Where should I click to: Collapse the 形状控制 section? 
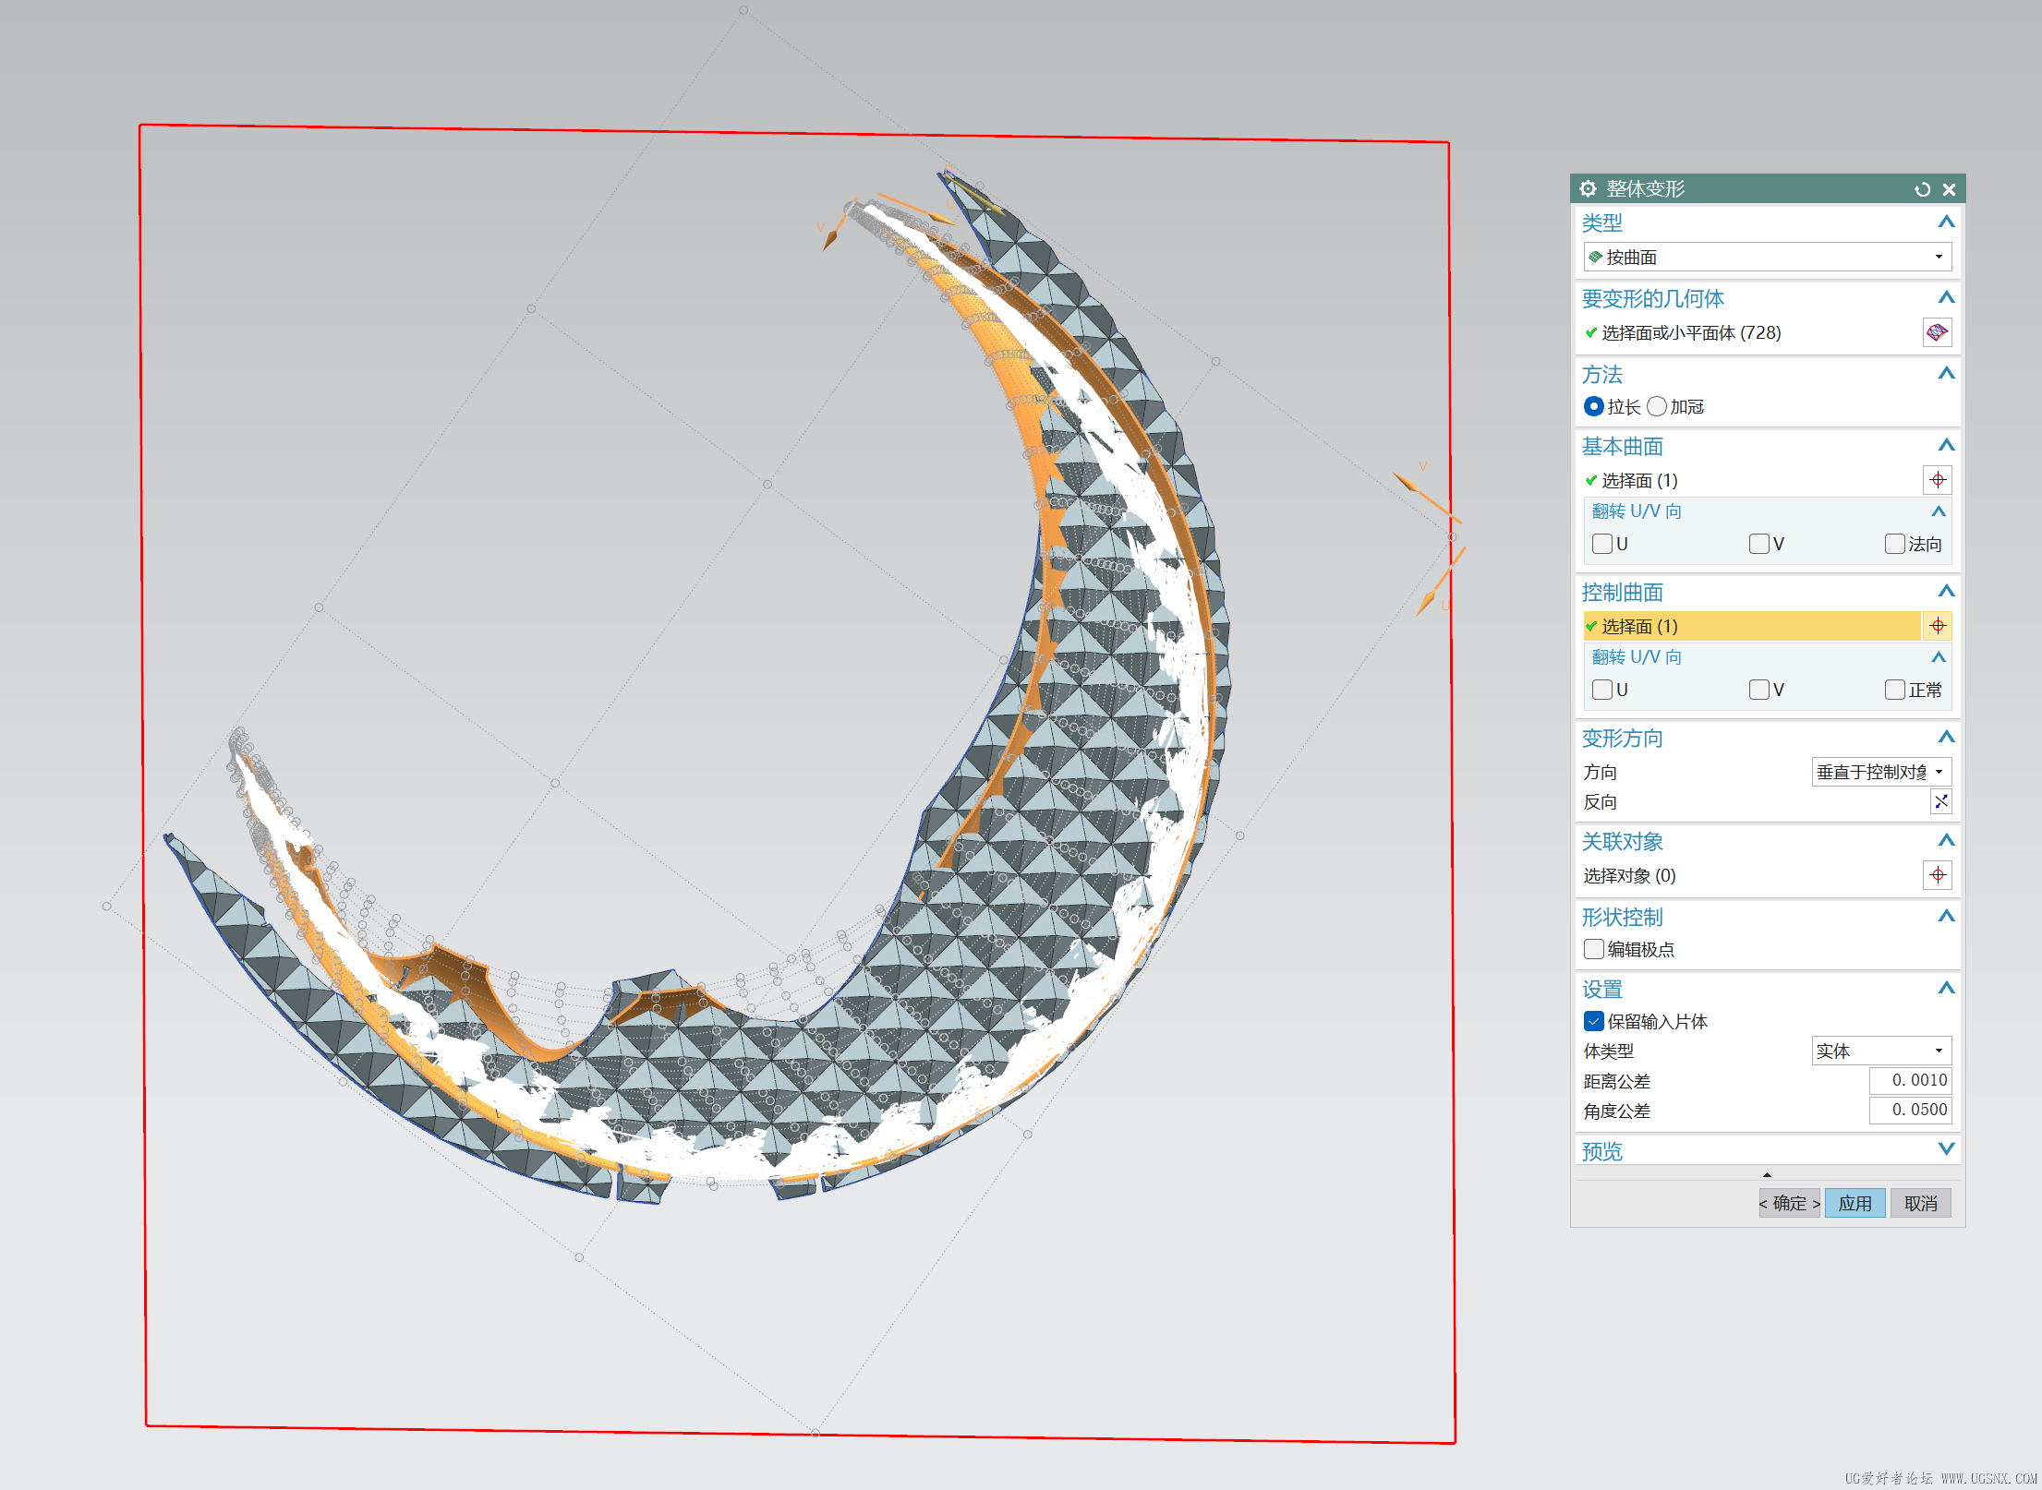(x=1946, y=917)
